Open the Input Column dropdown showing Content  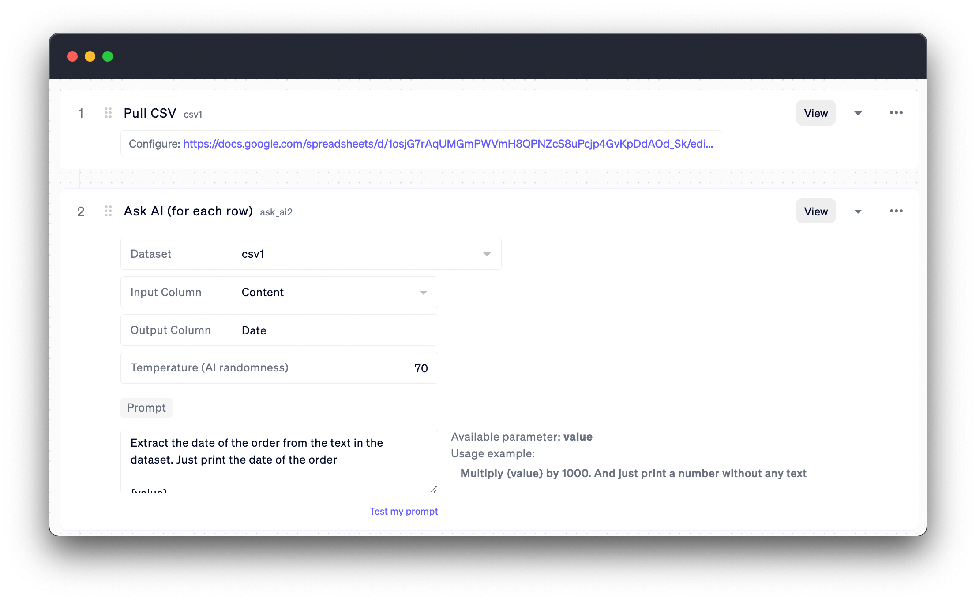pos(334,293)
